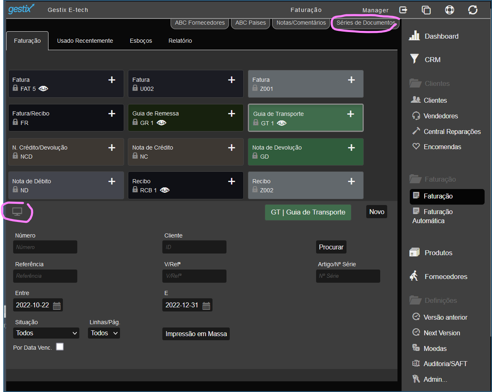The image size is (492, 392).
Task: Switch to the Faturação tab
Action: click(27, 41)
